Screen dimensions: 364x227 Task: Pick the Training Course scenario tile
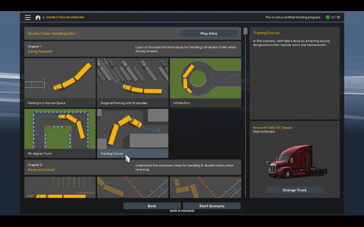click(x=132, y=133)
